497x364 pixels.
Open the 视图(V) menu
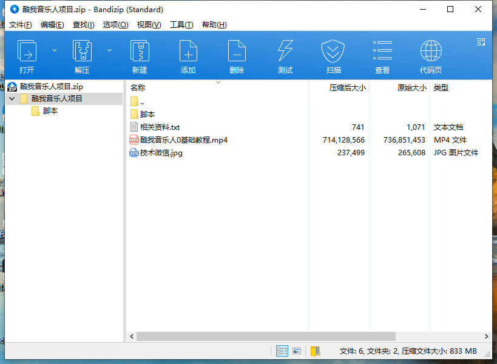point(149,25)
